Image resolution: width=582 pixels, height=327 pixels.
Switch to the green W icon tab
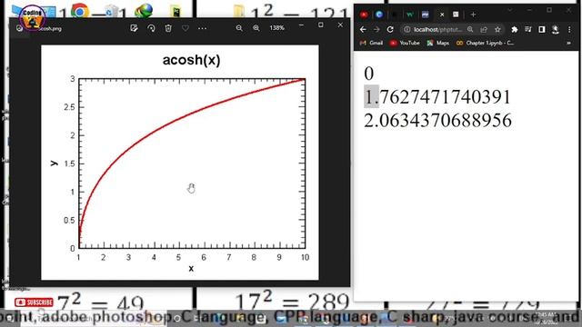(410, 15)
